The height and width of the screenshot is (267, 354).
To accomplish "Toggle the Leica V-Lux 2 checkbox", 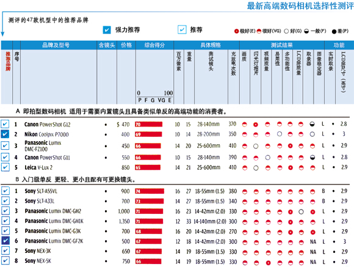I will 5,167.
